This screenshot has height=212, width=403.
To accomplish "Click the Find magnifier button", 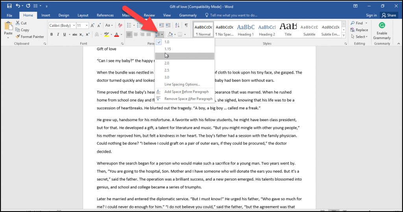I will pyautogui.click(x=357, y=23).
